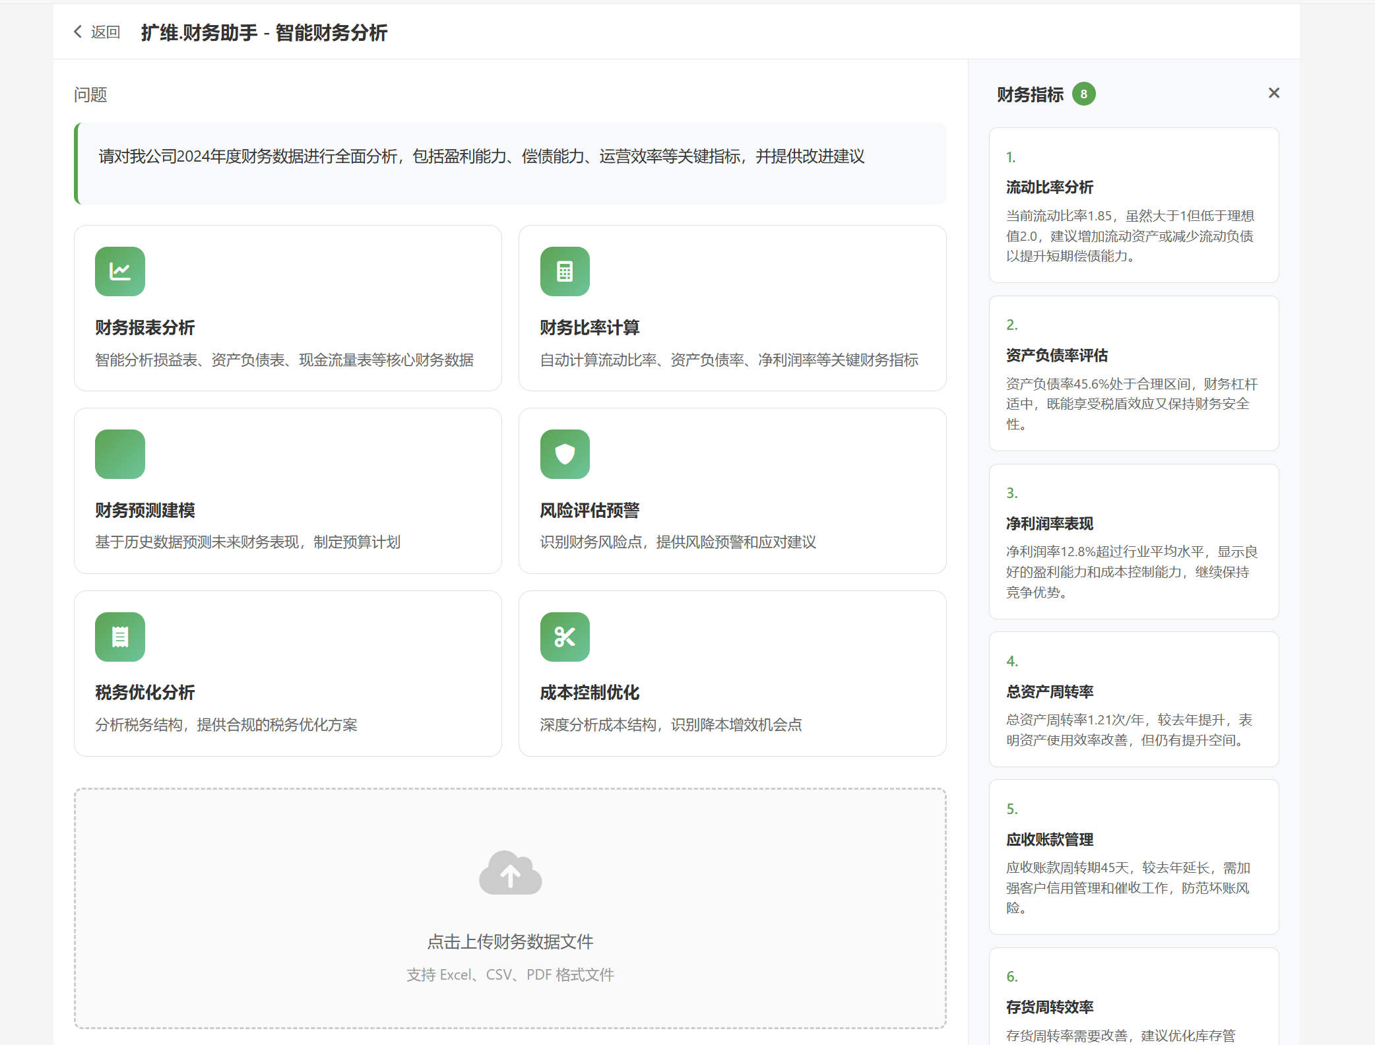Image resolution: width=1375 pixels, height=1045 pixels.
Task: Select the 财务比率计算 card title
Action: [x=589, y=327]
